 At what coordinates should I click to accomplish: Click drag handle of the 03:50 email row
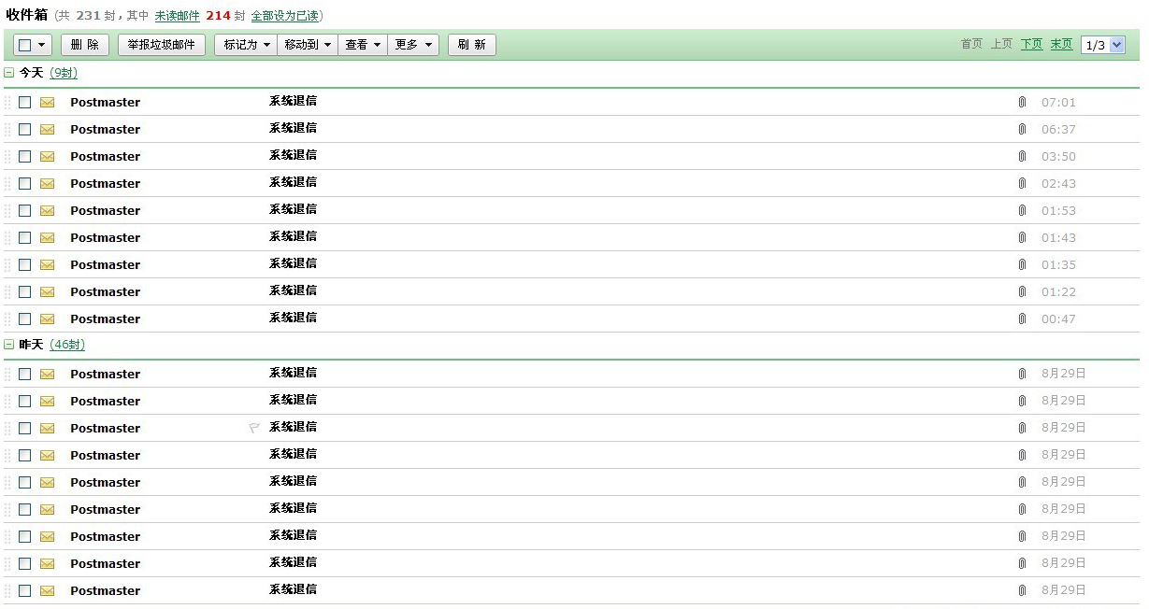tap(7, 157)
